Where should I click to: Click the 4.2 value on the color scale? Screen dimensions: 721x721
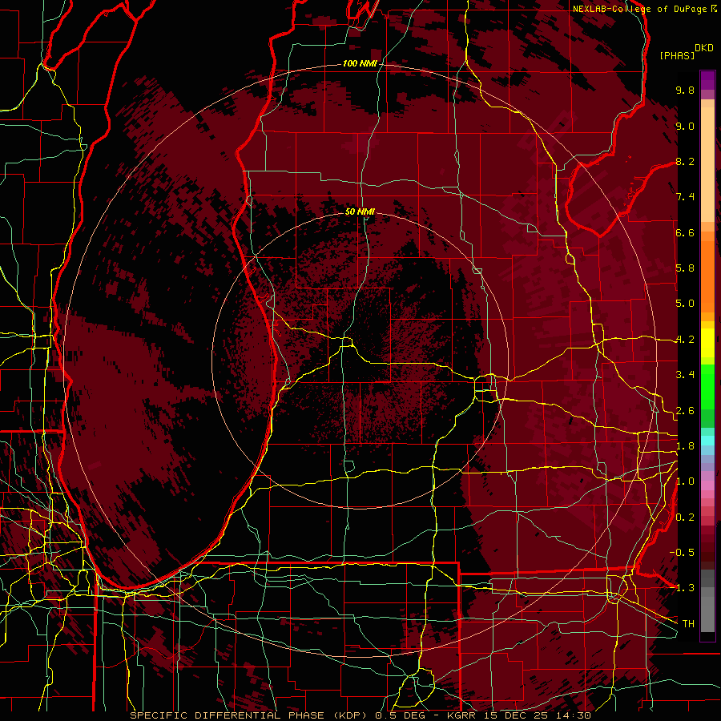(x=685, y=340)
